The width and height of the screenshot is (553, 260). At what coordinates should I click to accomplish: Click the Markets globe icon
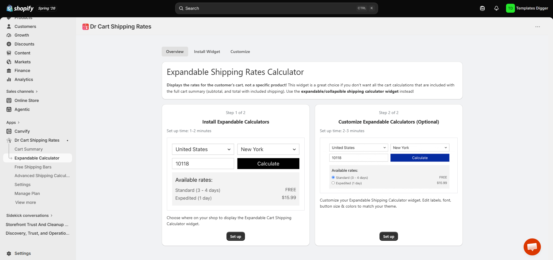coord(9,62)
